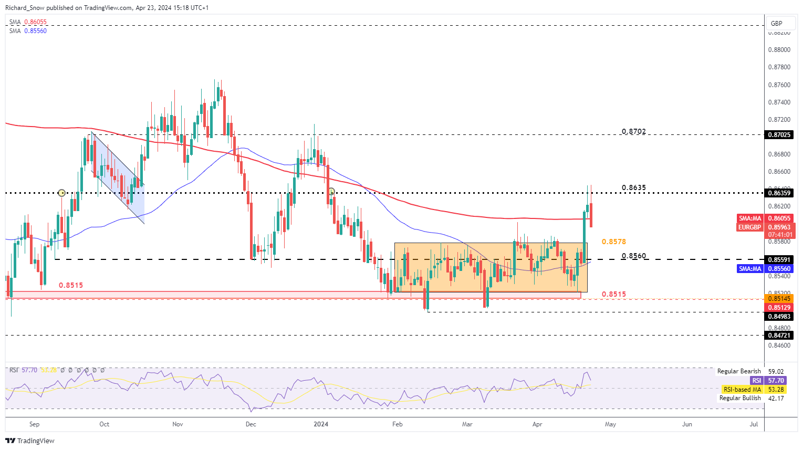Click the 0.86359 price axis label
803x450 pixels.
779,193
